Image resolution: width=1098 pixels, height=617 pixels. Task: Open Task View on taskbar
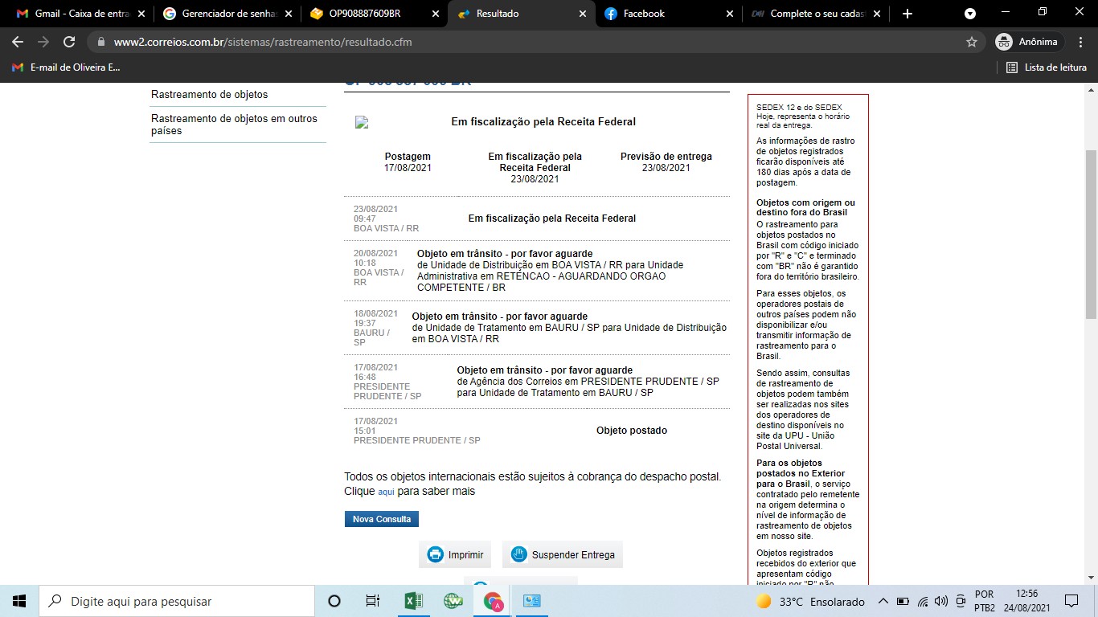coord(372,601)
